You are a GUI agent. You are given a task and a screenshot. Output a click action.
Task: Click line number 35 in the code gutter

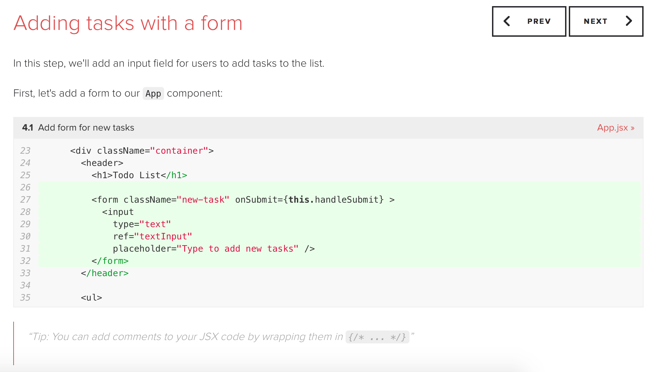click(x=25, y=298)
